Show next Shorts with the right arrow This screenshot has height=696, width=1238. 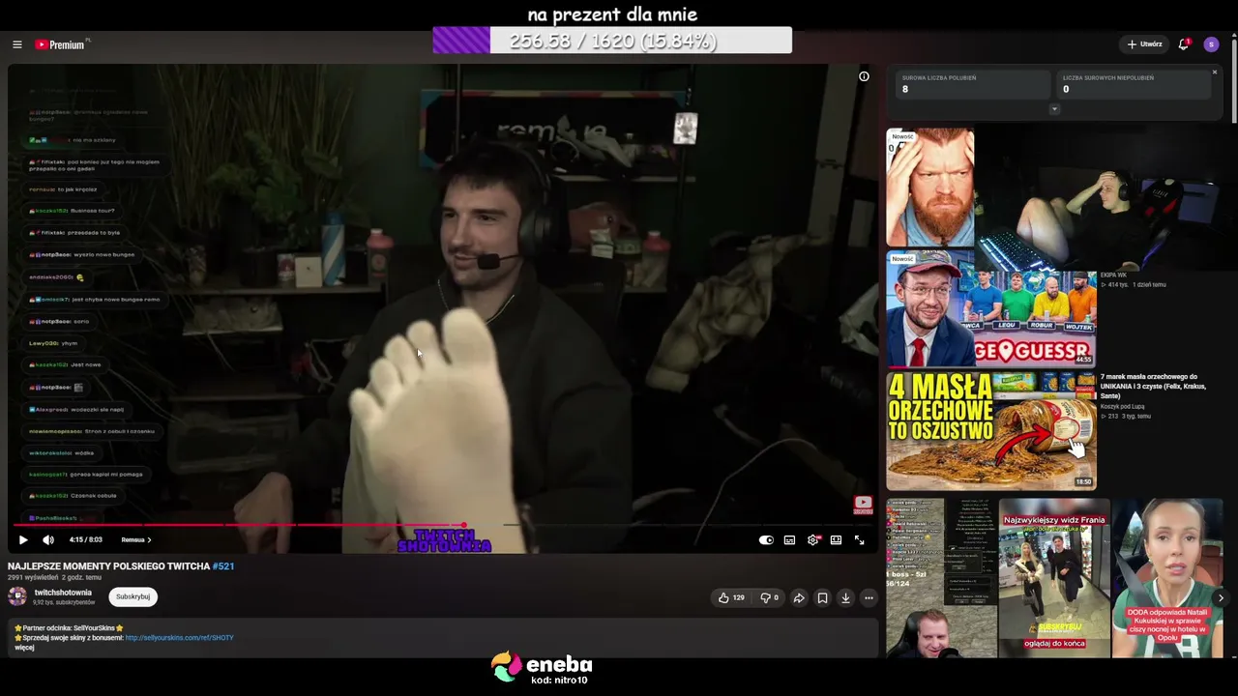(x=1221, y=598)
